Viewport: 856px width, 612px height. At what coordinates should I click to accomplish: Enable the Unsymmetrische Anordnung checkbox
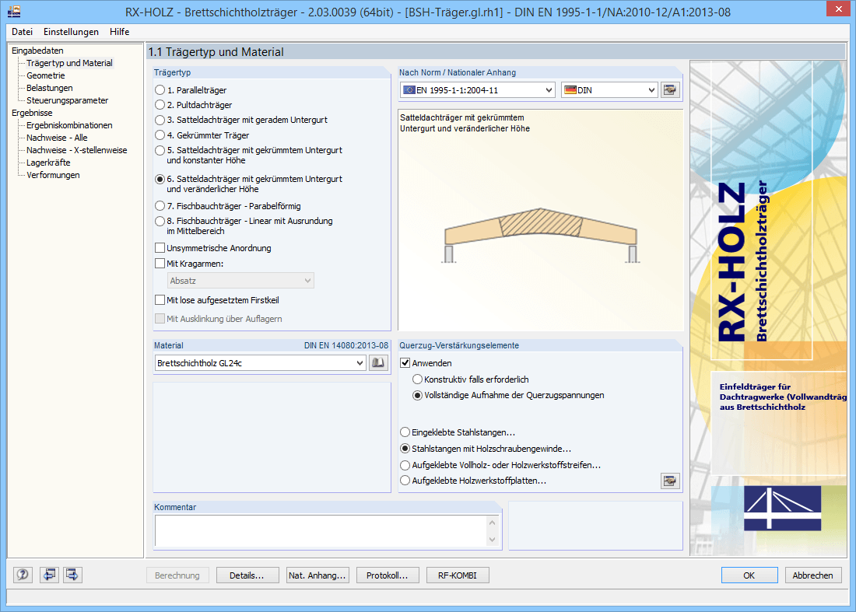coord(160,247)
